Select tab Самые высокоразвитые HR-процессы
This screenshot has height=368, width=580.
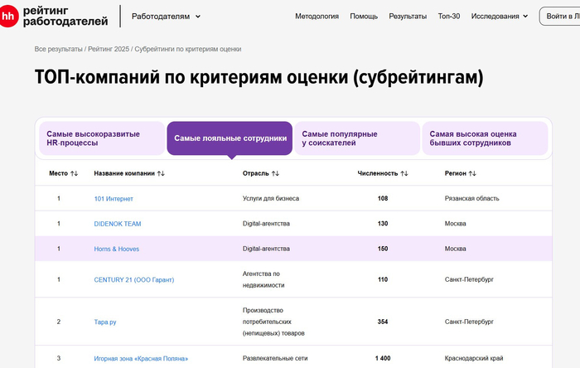(x=102, y=138)
